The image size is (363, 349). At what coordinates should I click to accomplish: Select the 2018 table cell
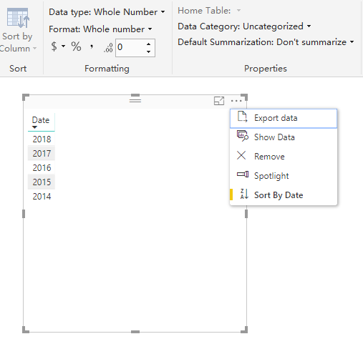[42, 139]
